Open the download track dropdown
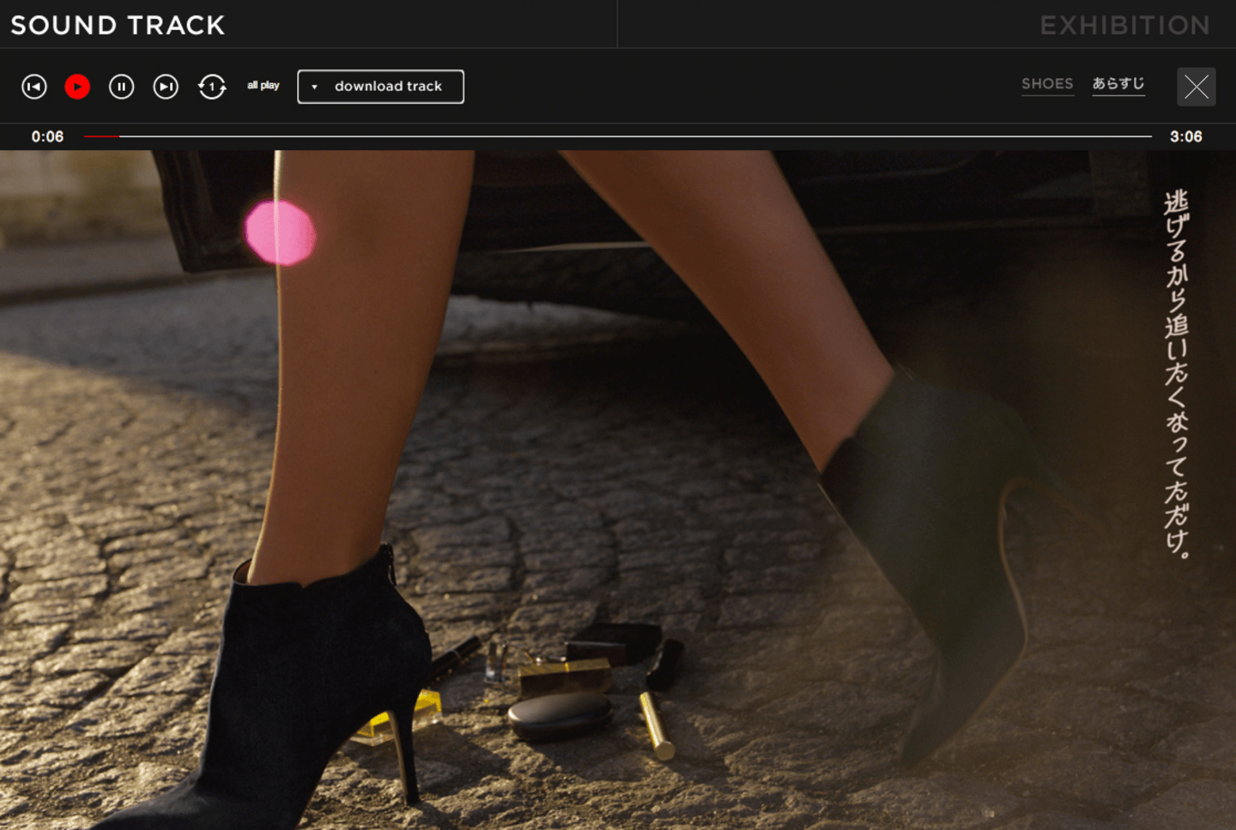This screenshot has width=1236, height=830. tap(380, 87)
